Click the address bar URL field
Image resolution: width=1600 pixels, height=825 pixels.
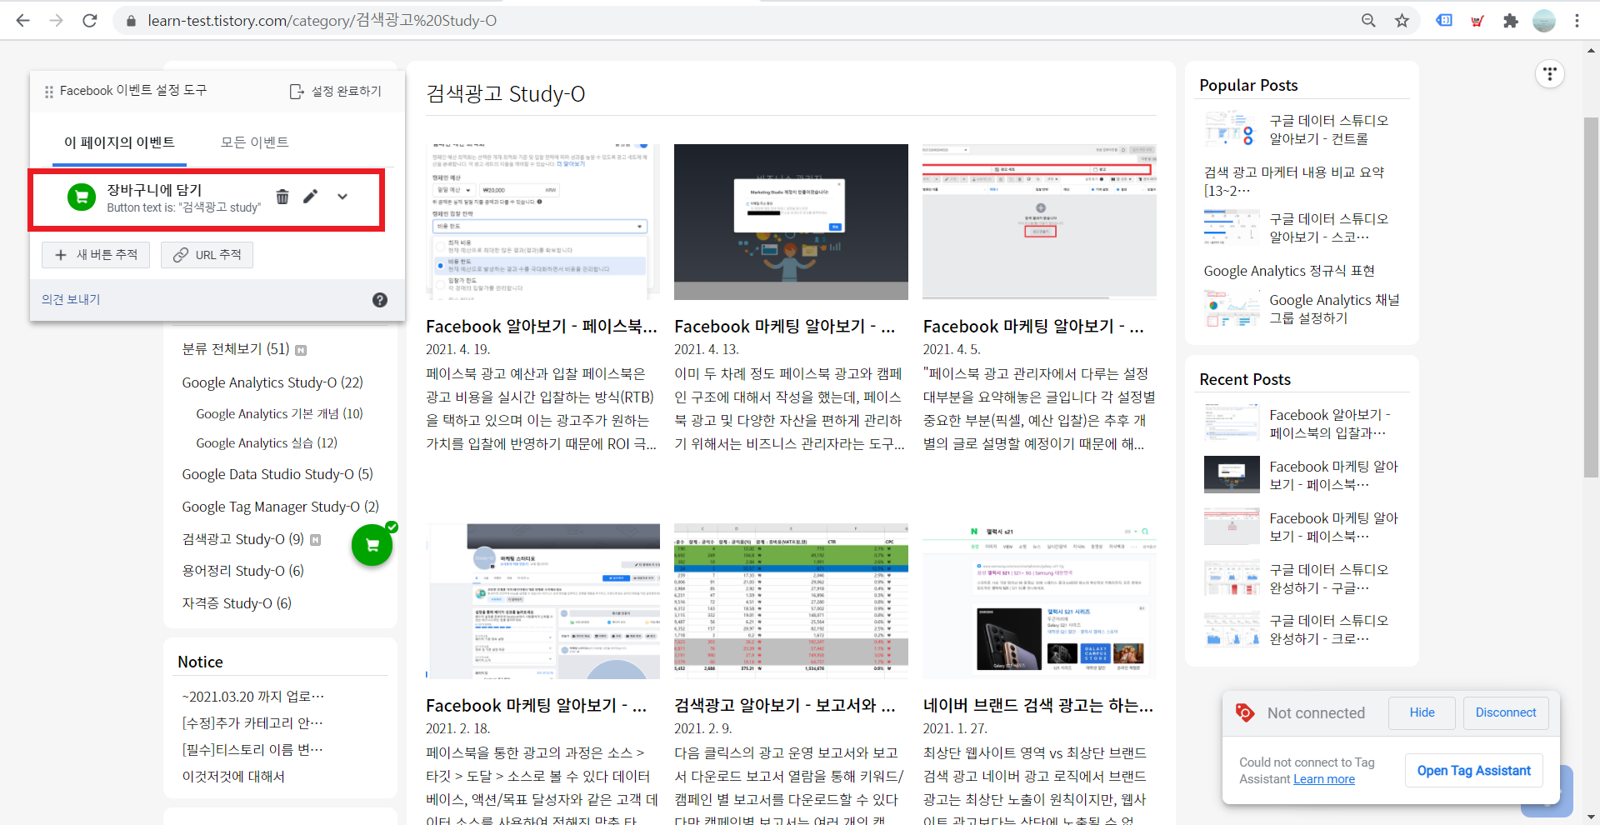[x=733, y=21]
